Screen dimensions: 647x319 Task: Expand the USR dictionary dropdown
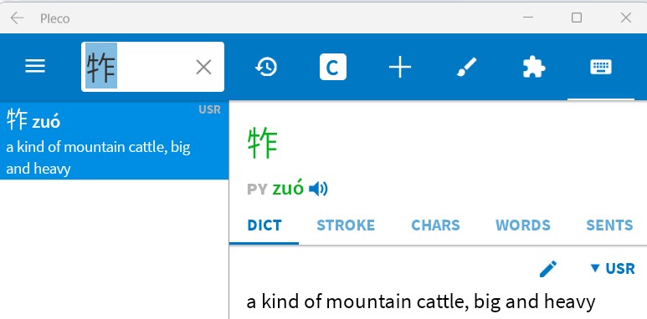pos(613,268)
